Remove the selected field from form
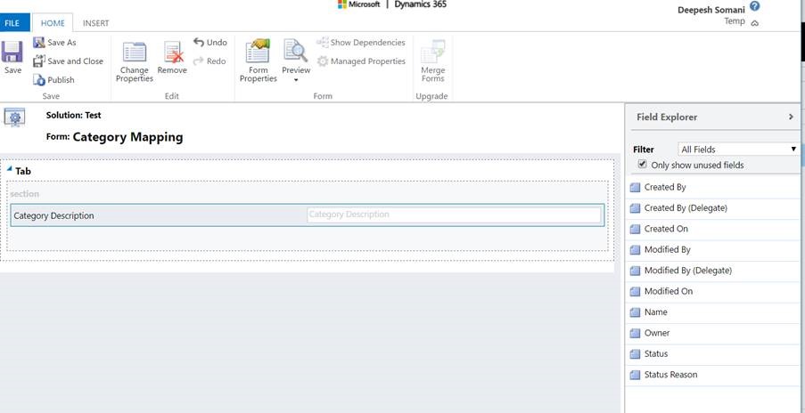 pyautogui.click(x=172, y=58)
